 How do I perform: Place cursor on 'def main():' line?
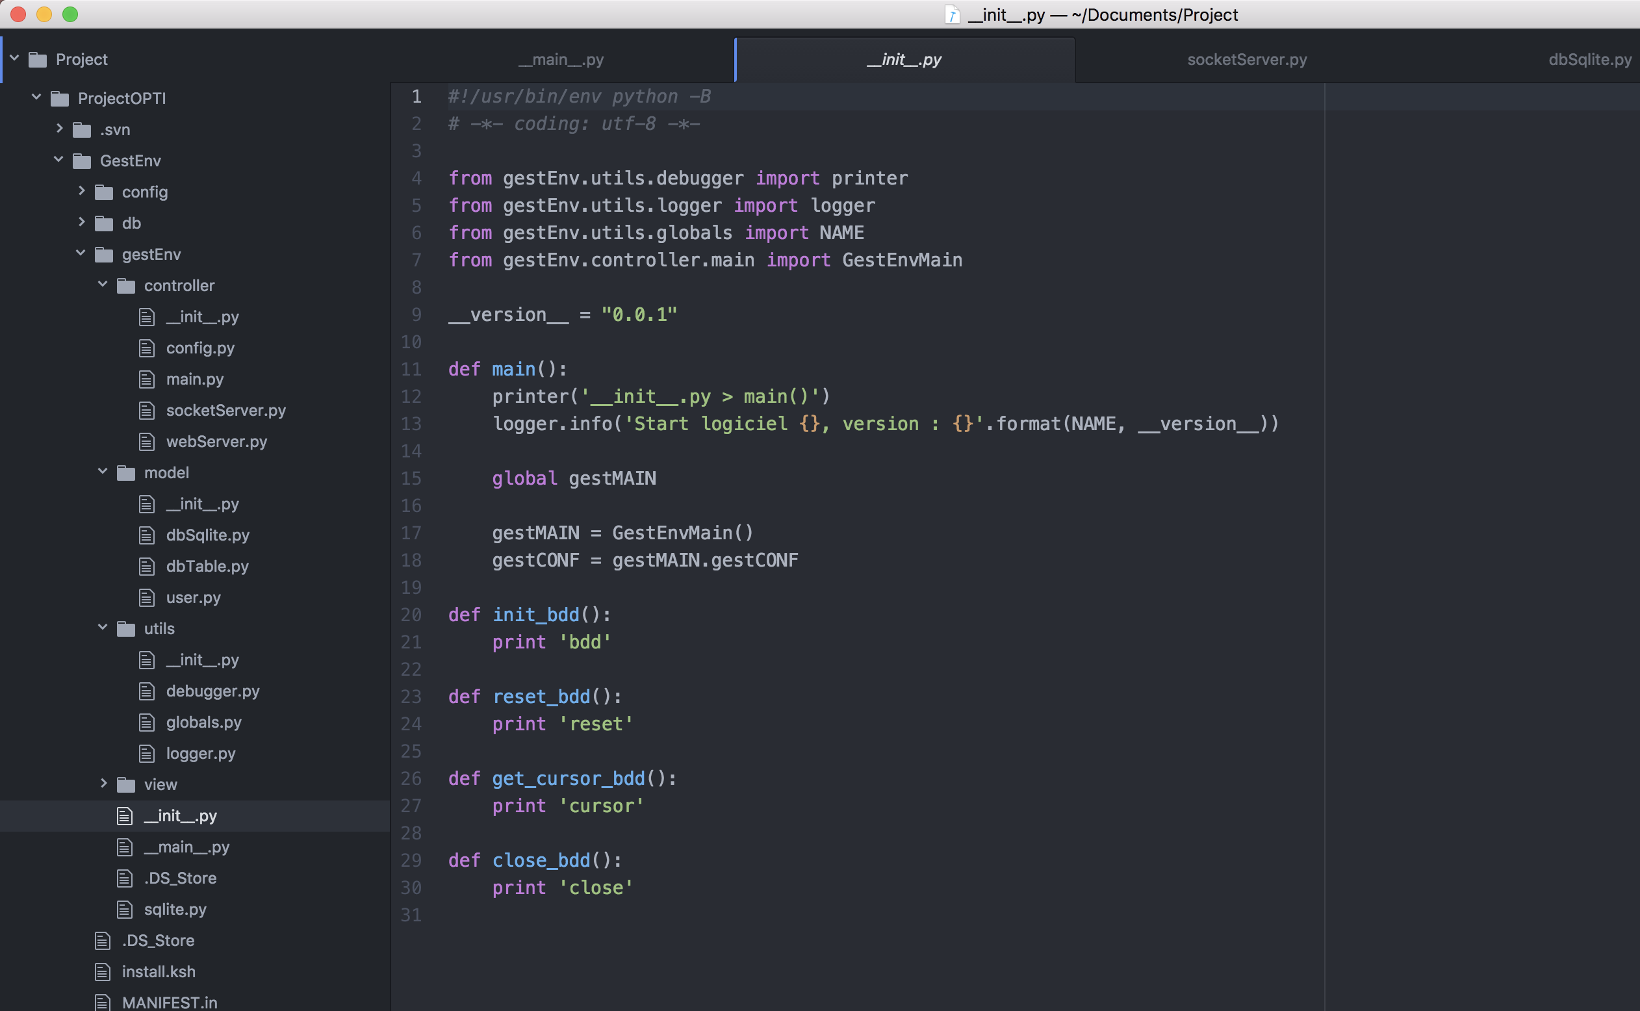tap(507, 369)
